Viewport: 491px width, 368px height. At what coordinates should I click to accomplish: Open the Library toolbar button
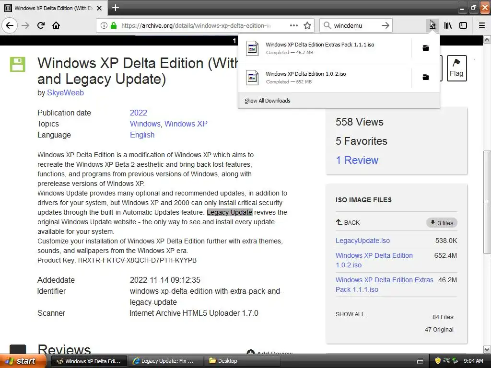pos(448,25)
